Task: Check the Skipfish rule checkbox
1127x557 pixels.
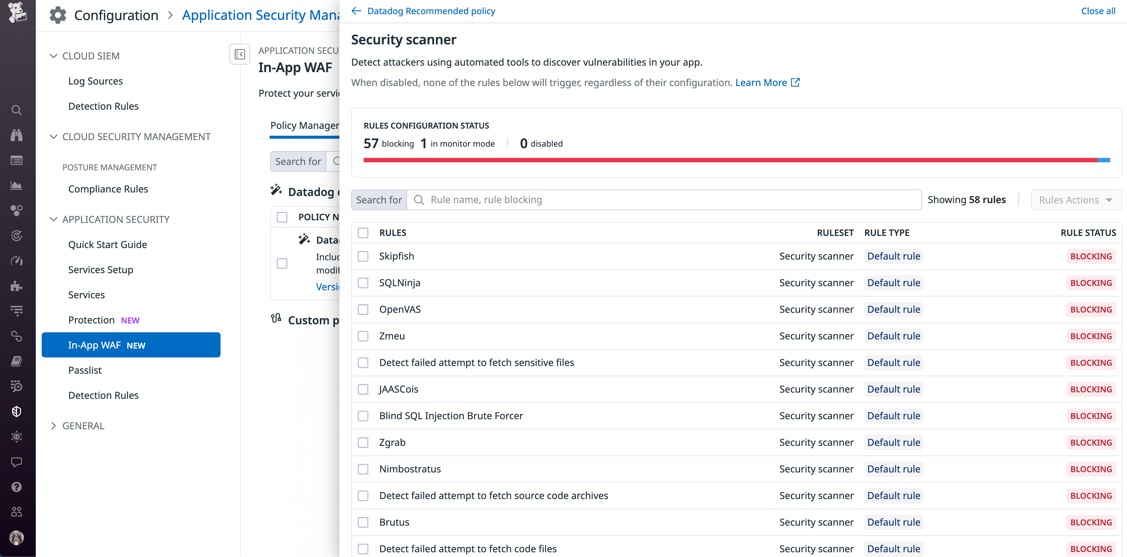Action: [x=363, y=256]
